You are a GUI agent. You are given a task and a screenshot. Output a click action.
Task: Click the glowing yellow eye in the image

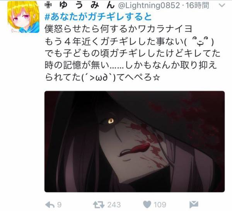pyautogui.click(x=111, y=121)
